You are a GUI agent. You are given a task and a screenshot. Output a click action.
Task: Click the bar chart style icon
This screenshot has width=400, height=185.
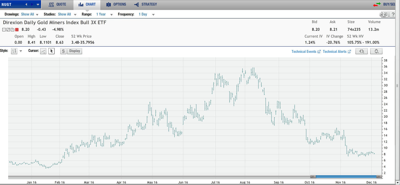point(14,51)
